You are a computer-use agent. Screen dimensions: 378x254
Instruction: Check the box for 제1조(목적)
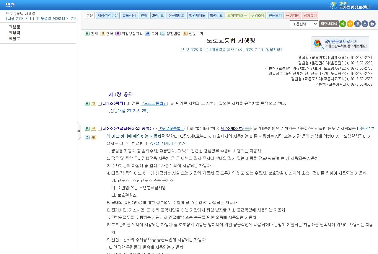pos(100,104)
